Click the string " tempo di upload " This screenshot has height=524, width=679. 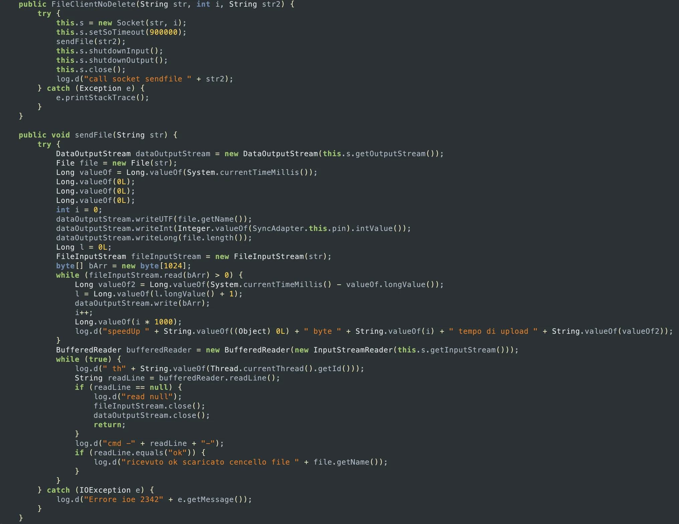tap(493, 331)
